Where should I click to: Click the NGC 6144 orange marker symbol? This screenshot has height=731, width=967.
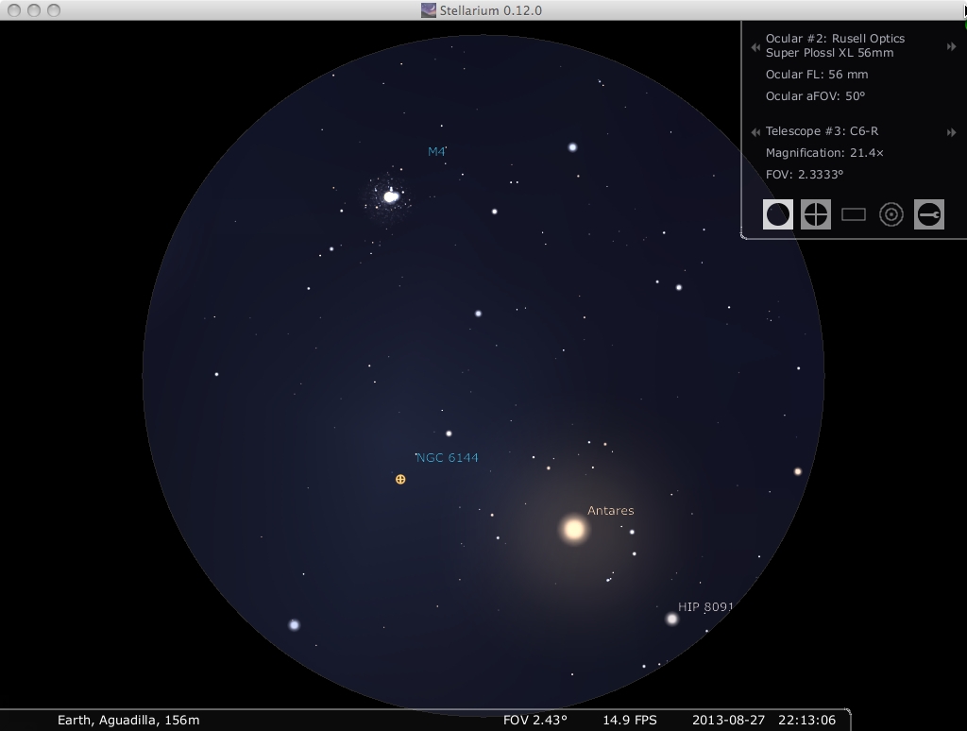(x=400, y=480)
